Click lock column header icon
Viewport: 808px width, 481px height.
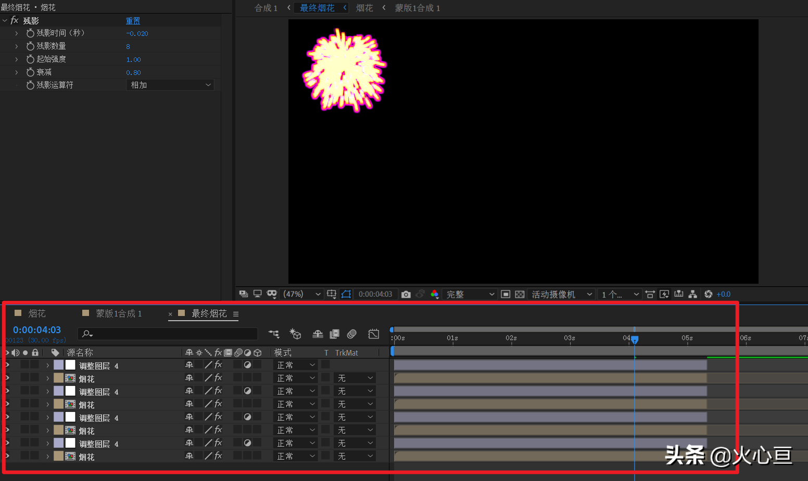tap(35, 352)
